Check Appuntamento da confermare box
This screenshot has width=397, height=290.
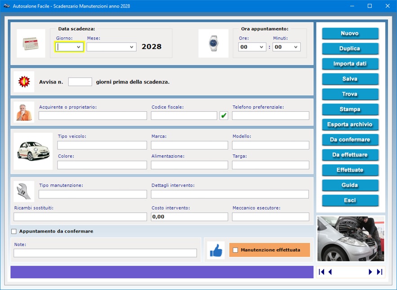pos(14,231)
